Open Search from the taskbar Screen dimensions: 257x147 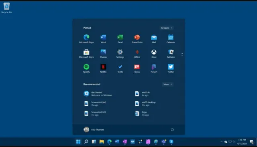86,142
